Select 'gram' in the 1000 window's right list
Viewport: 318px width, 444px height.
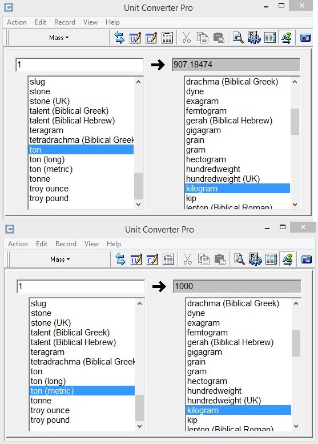(239, 371)
